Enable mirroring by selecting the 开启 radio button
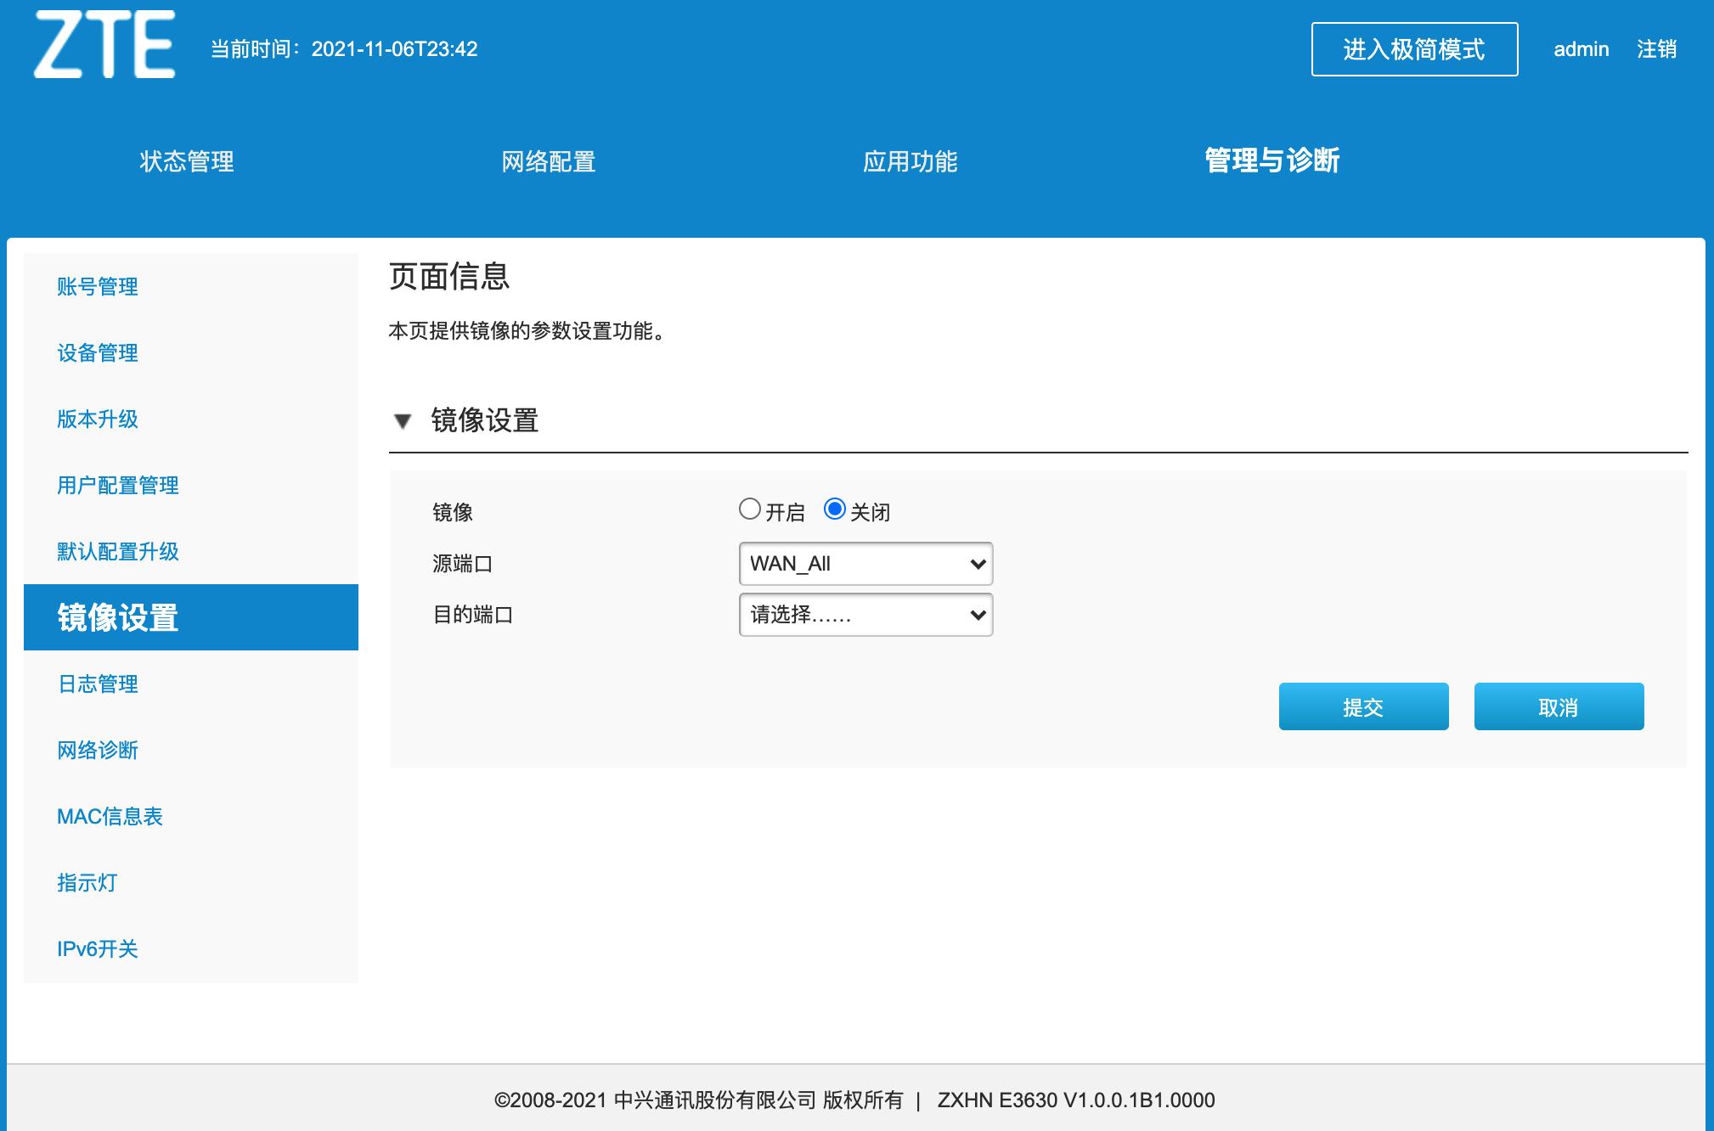This screenshot has width=1714, height=1131. 751,509
